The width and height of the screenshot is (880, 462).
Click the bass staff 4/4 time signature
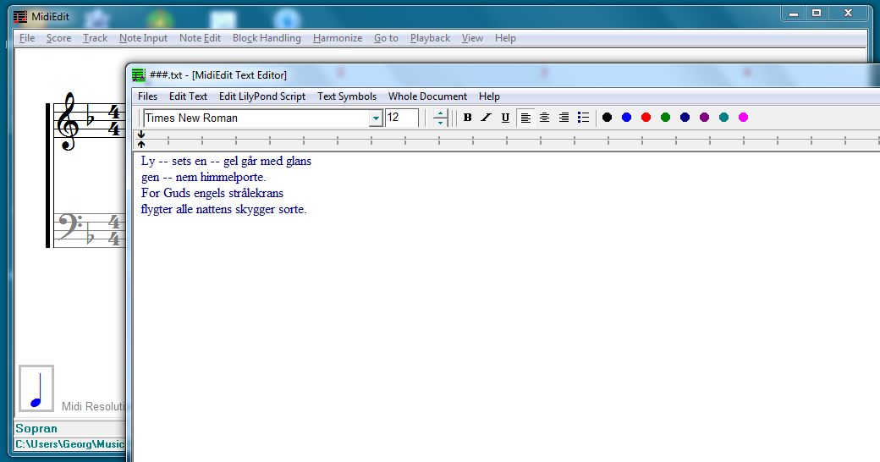tap(114, 230)
